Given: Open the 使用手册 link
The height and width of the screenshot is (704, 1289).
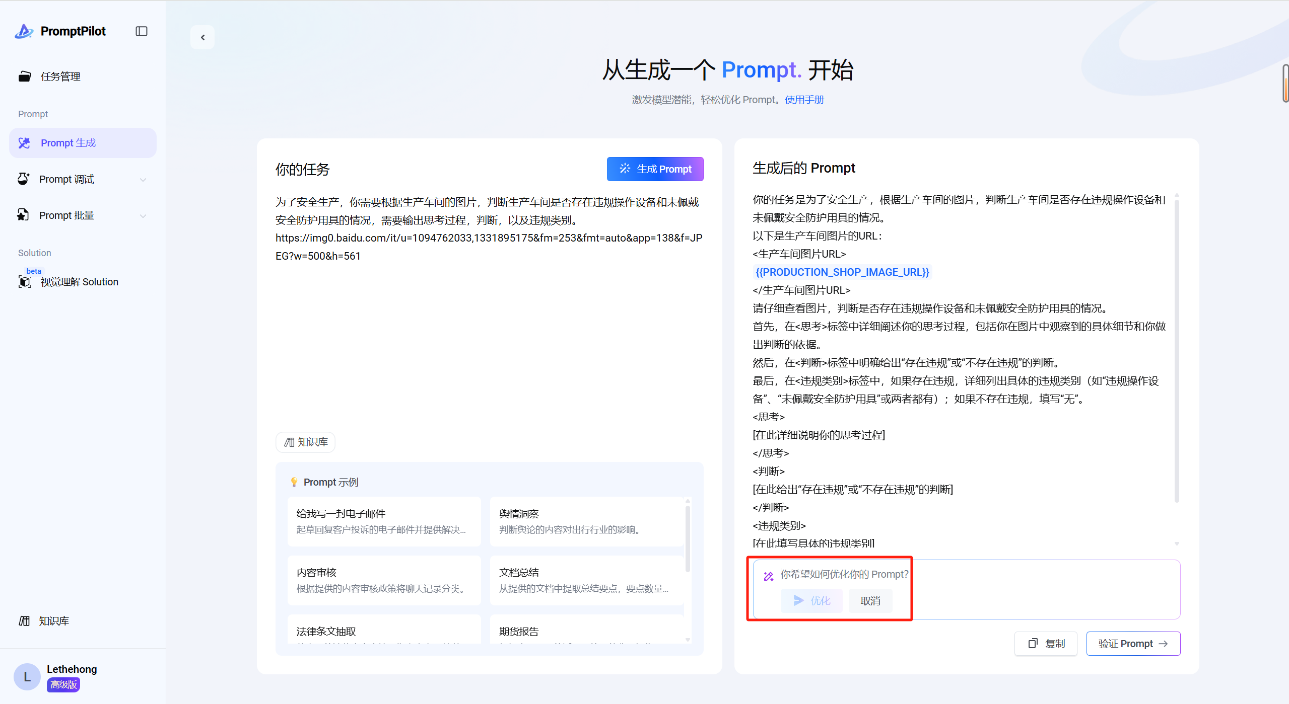Looking at the screenshot, I should pyautogui.click(x=804, y=100).
